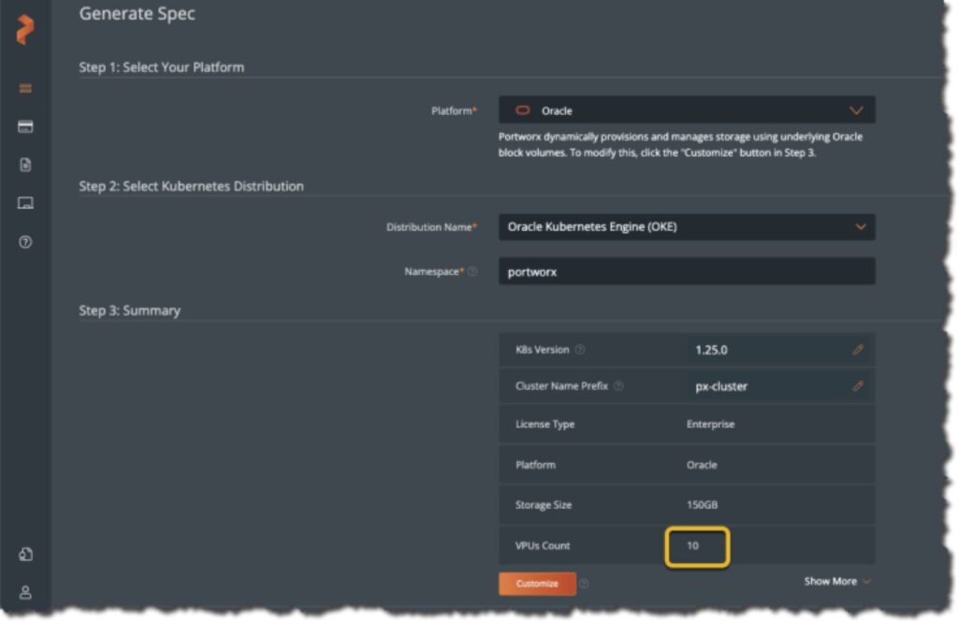Open the user profile icon in sidebar
Image resolution: width=958 pixels, height=622 pixels.
tap(24, 590)
